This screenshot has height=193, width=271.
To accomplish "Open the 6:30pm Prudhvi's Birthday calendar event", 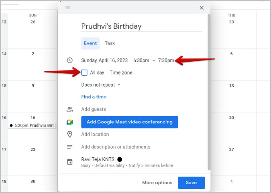I will 32,125.
